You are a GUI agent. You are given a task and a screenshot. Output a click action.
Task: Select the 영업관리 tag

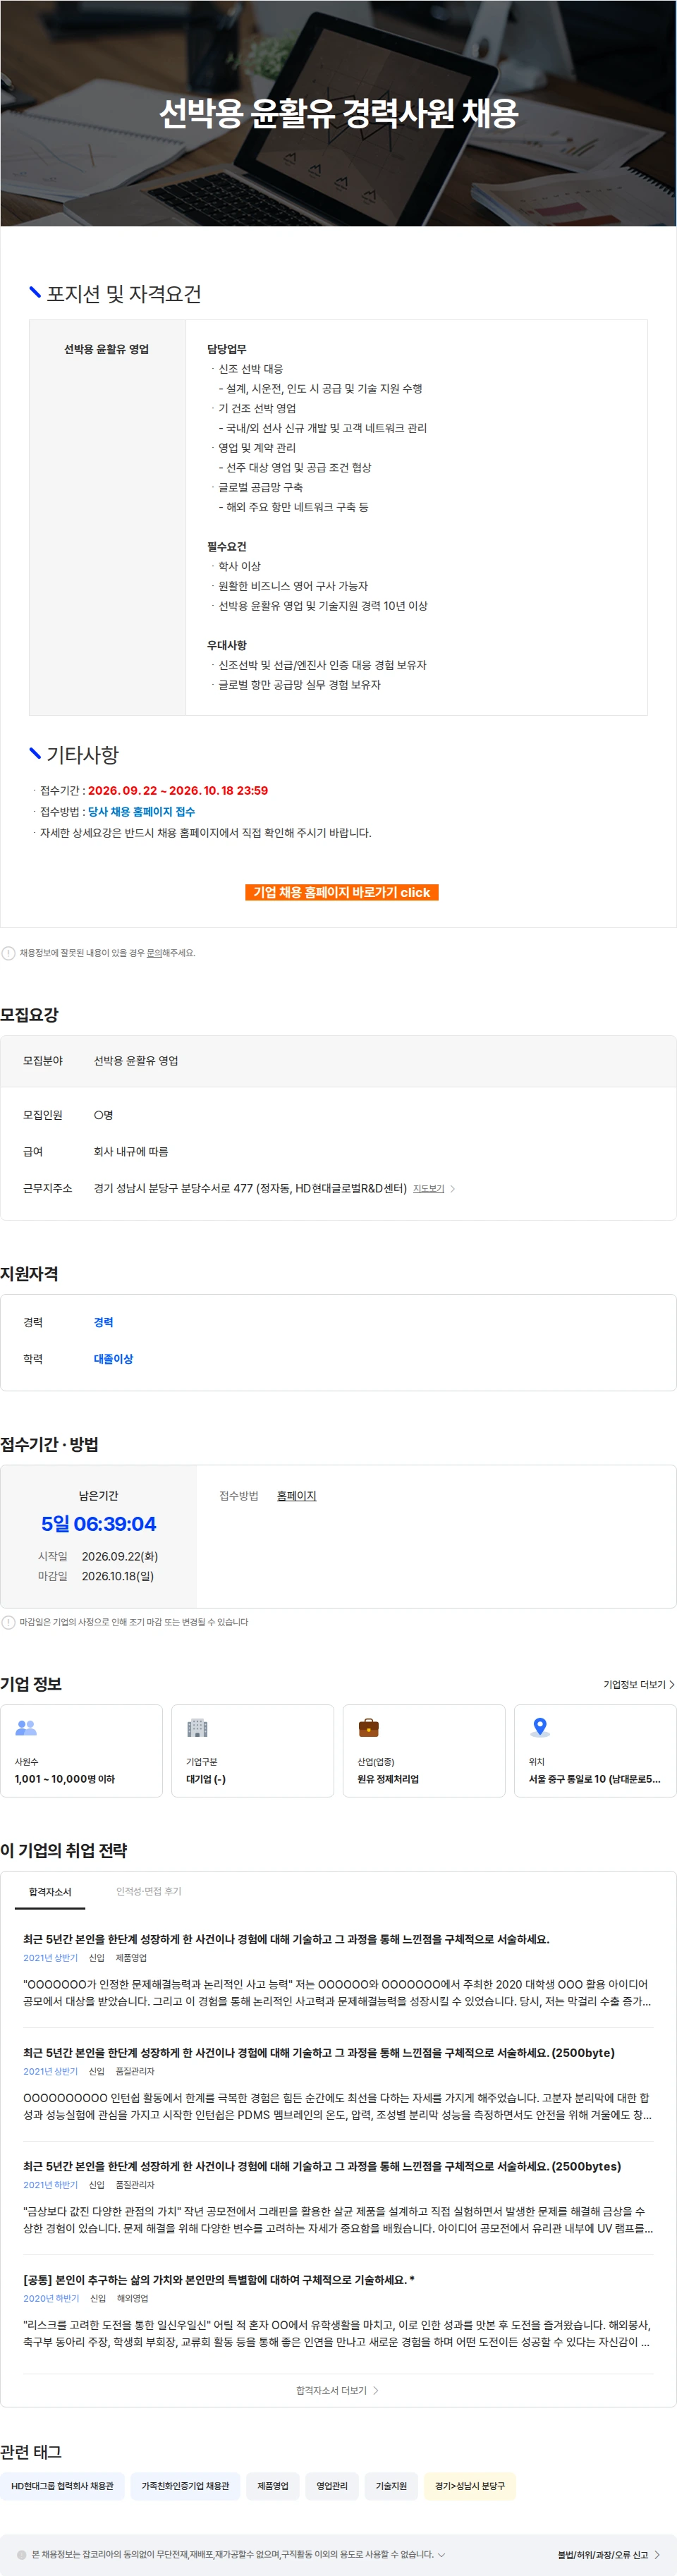point(332,2485)
